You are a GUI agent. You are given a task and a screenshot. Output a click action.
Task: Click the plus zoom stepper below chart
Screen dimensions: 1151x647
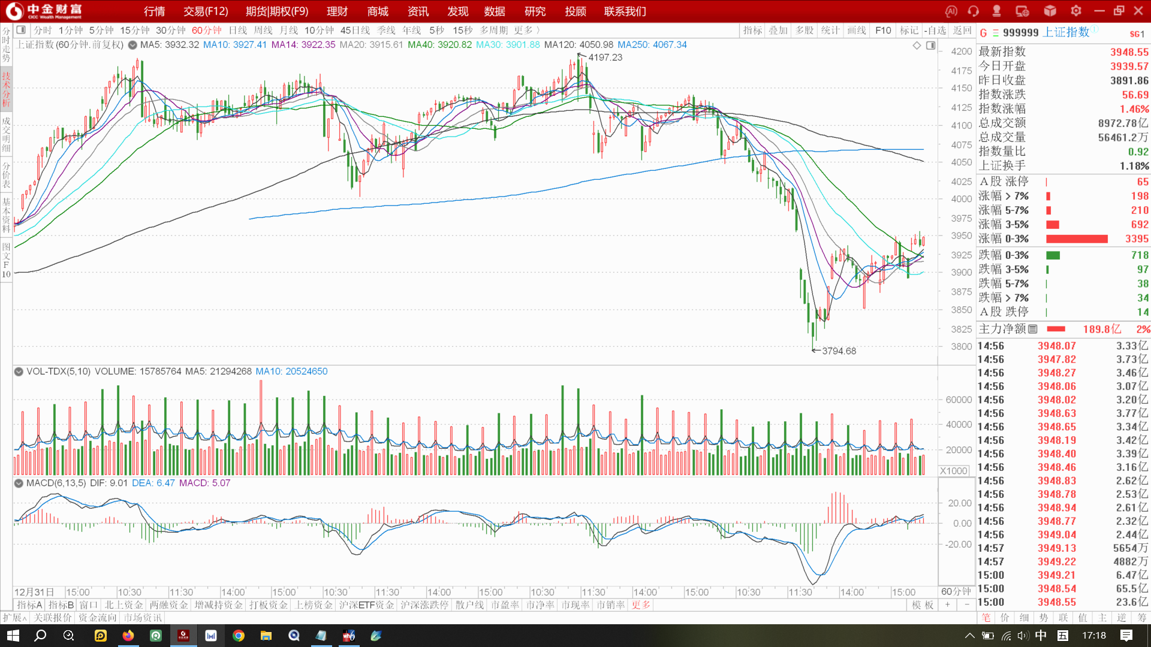pos(947,605)
